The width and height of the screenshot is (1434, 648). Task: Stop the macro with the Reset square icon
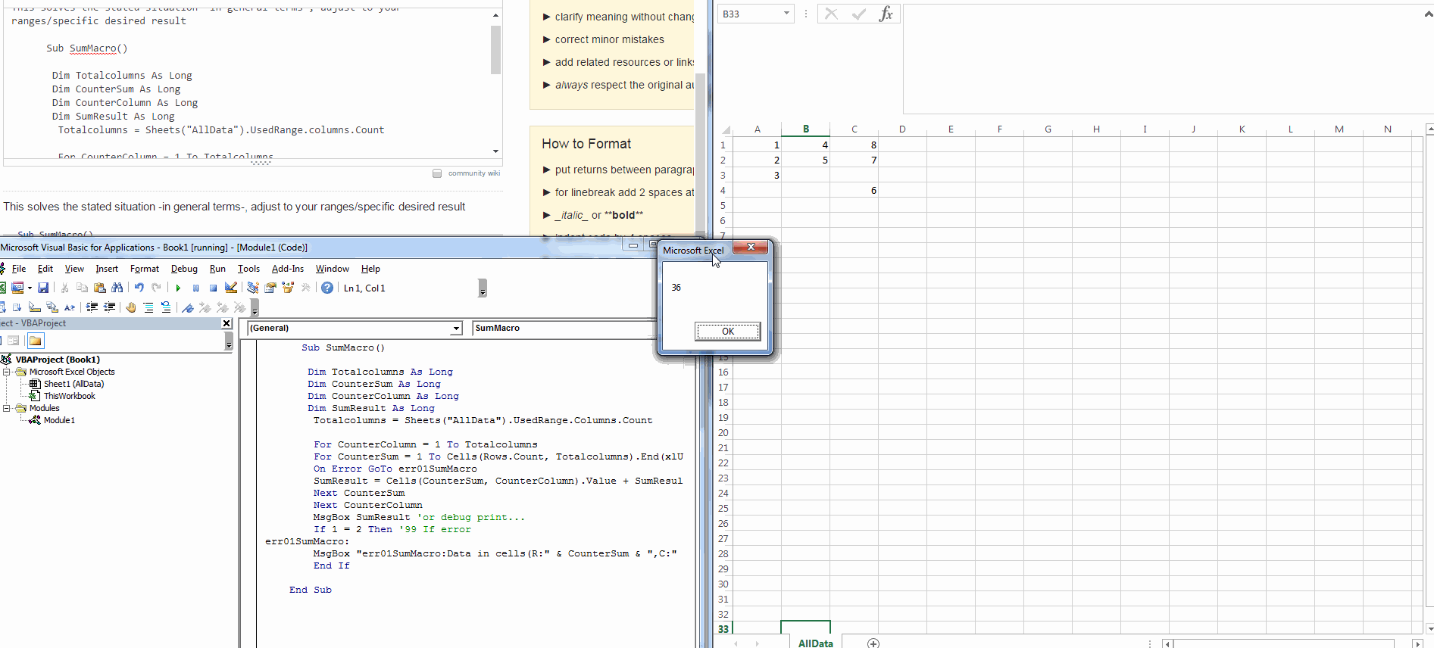[x=213, y=288]
